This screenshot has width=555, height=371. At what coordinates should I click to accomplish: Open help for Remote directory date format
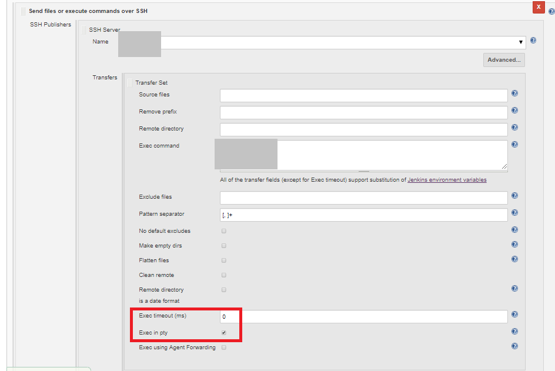click(x=514, y=288)
